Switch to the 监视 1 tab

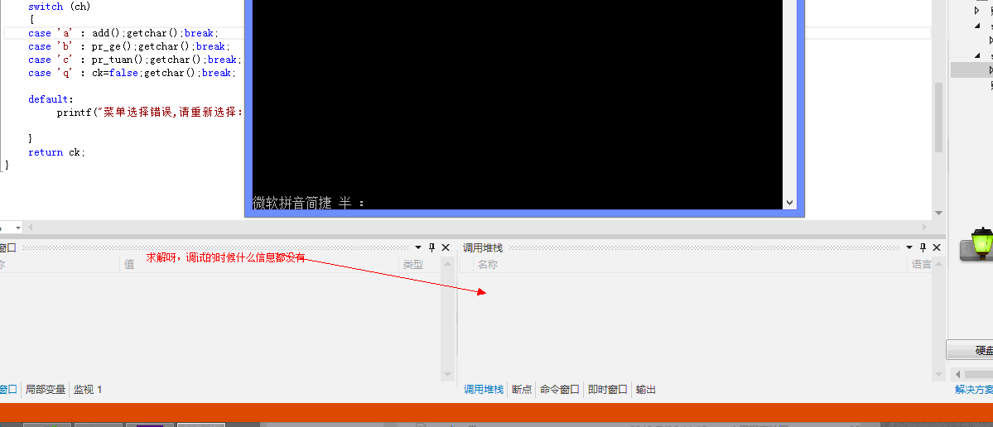(x=88, y=390)
